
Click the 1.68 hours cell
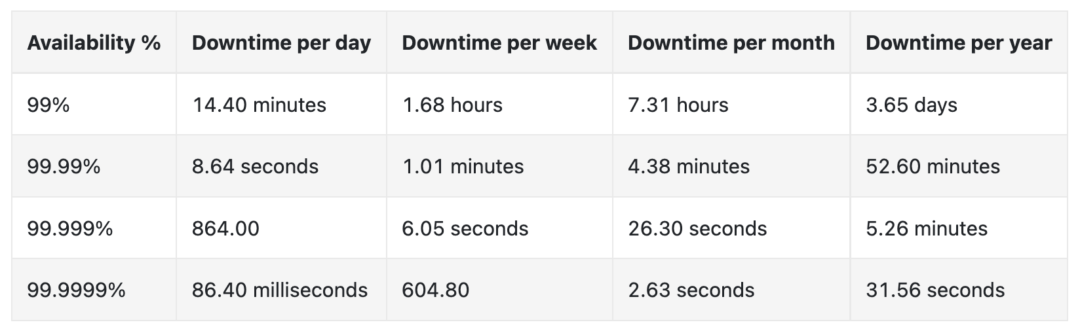click(452, 105)
